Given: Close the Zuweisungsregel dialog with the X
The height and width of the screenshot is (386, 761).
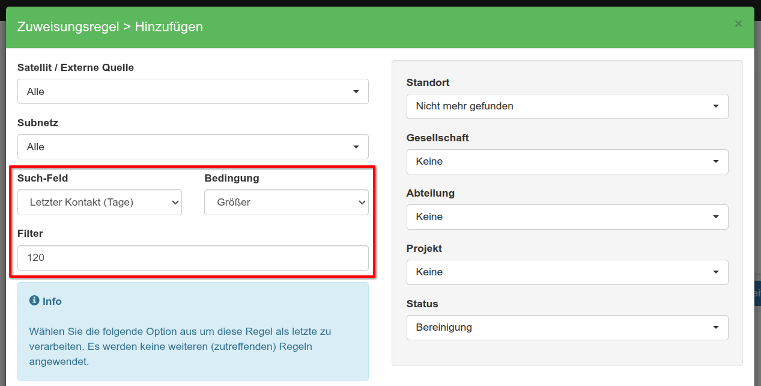Looking at the screenshot, I should tap(738, 24).
